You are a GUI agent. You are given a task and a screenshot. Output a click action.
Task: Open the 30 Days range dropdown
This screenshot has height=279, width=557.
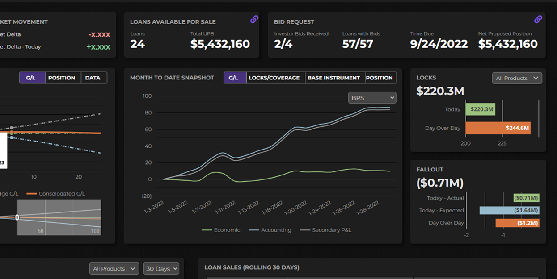point(161,269)
